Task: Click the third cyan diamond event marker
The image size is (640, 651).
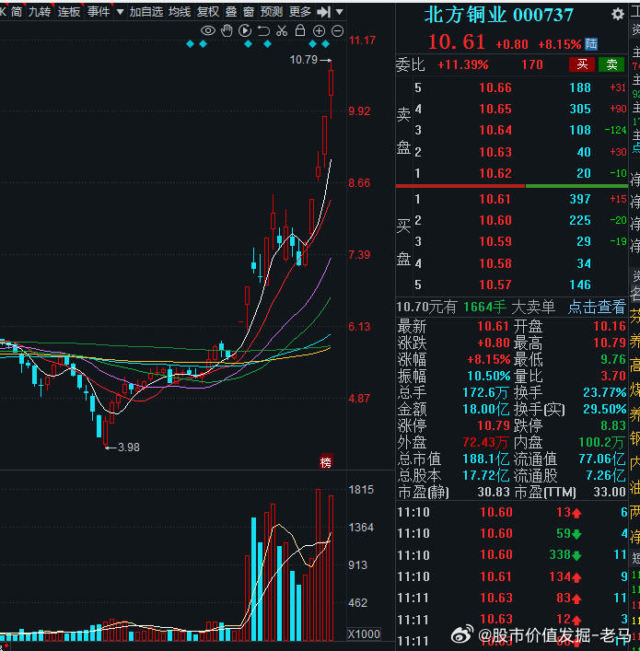Action: [x=249, y=44]
